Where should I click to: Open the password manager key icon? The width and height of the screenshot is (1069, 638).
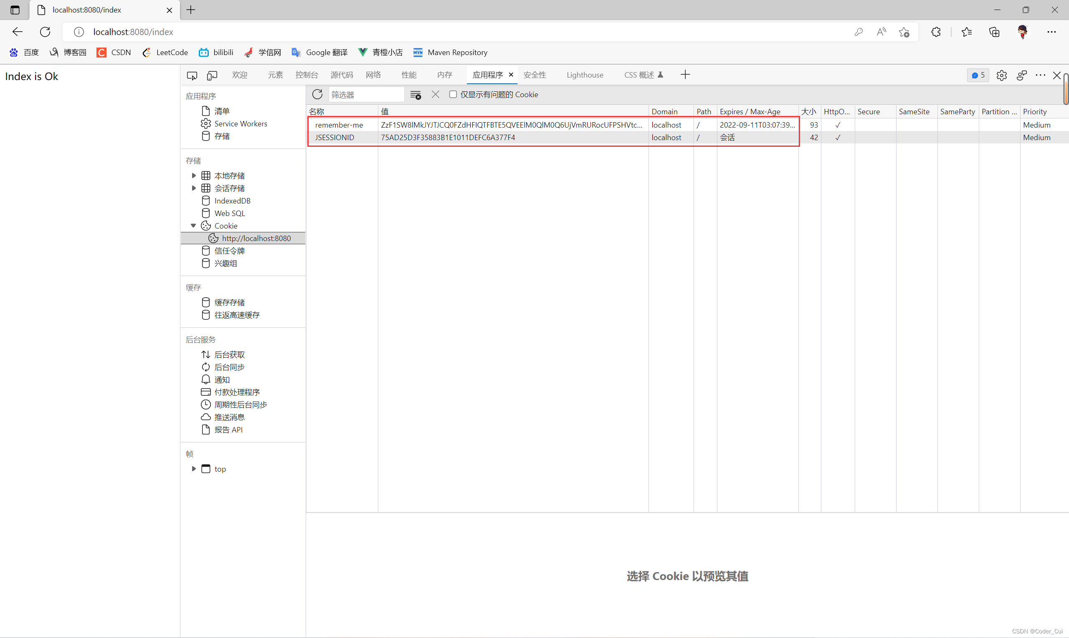(x=859, y=32)
